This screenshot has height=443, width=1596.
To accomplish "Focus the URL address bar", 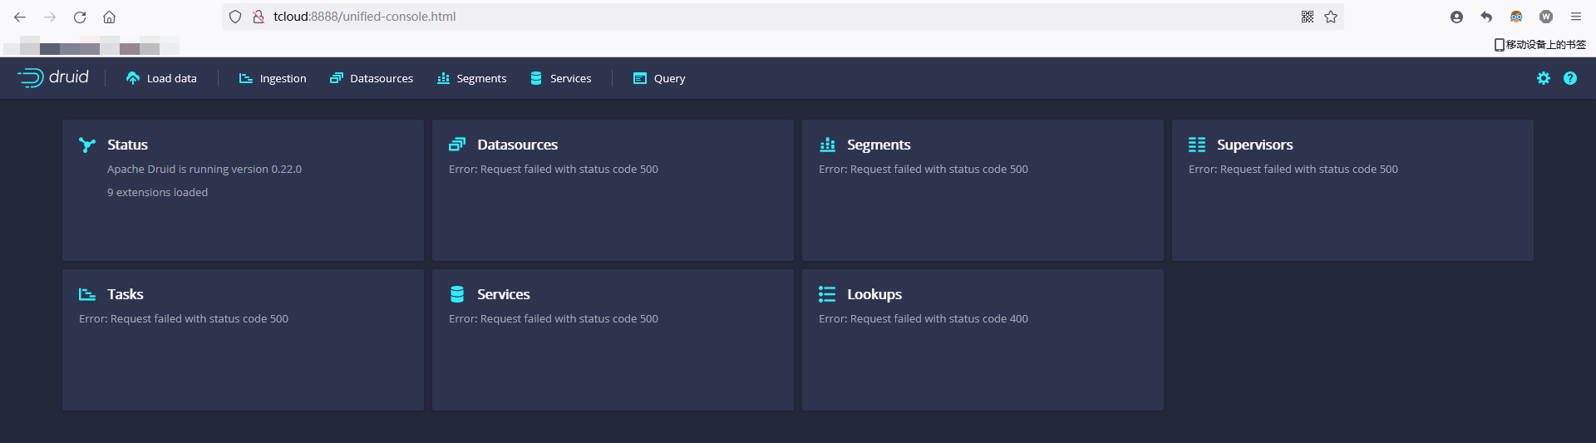I will (781, 17).
